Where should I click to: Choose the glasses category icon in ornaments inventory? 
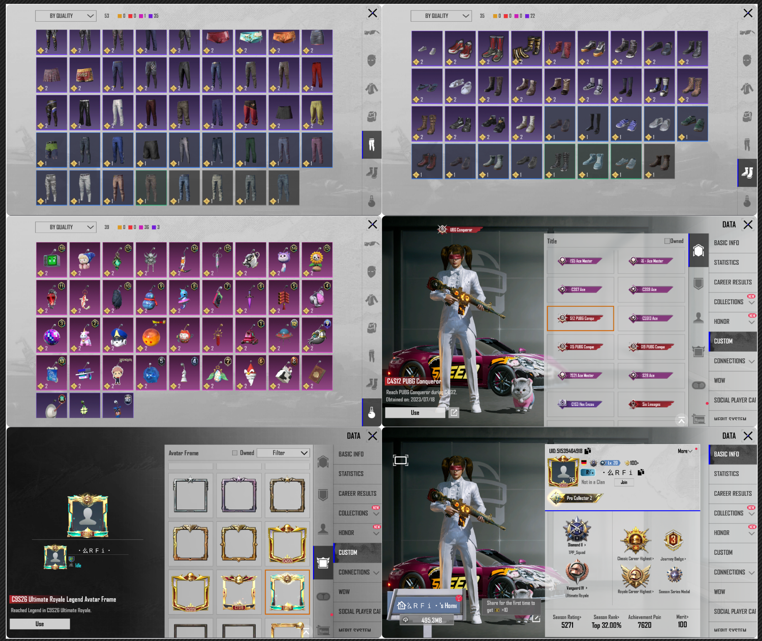pyautogui.click(x=372, y=243)
